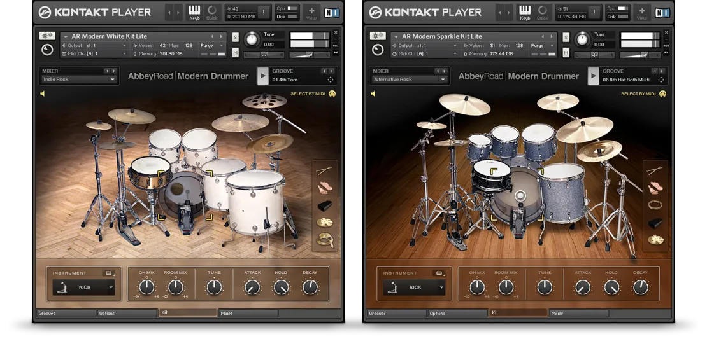Click the panic exclamation button in Sparkle Kit window

pyautogui.click(x=594, y=13)
